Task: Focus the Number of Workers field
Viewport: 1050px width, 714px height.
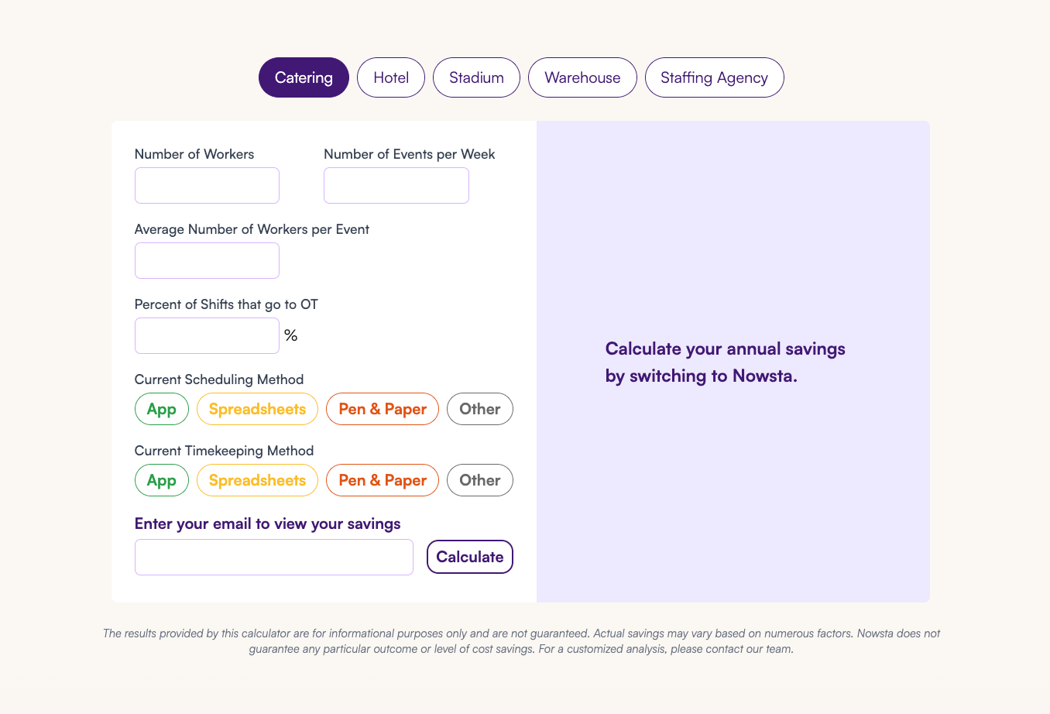Action: tap(207, 185)
